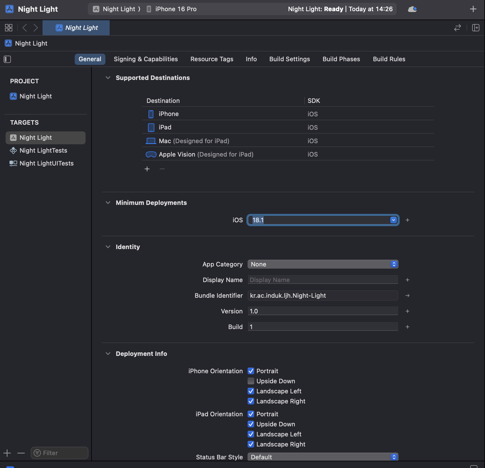Add an editor pane on the right
485x468 pixels.
point(475,28)
